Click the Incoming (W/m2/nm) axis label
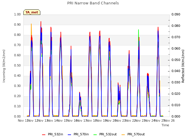The image size is (187, 140). pos(4,66)
